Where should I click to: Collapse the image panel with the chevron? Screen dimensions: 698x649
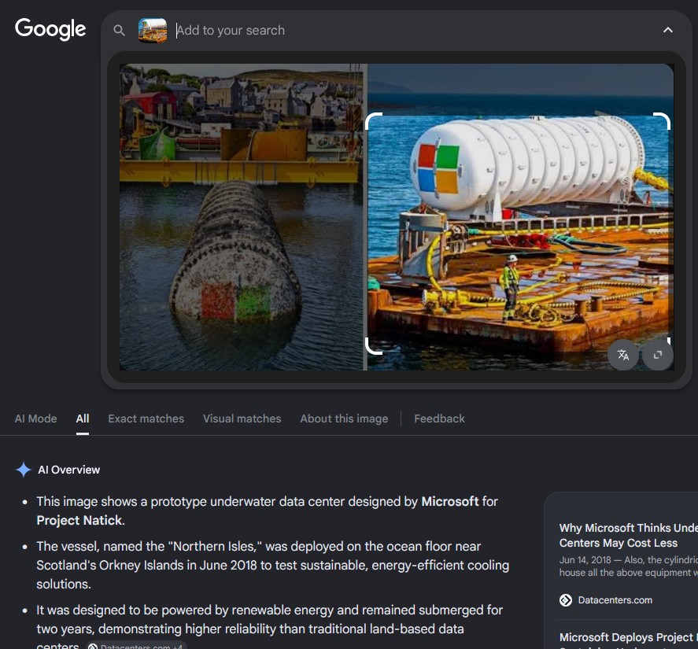pos(668,30)
